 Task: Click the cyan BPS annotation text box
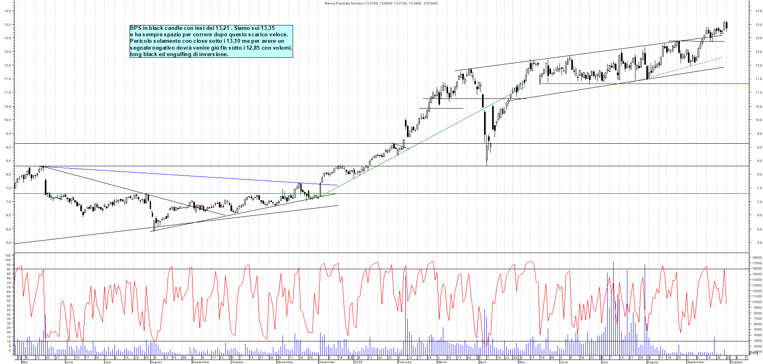211,41
